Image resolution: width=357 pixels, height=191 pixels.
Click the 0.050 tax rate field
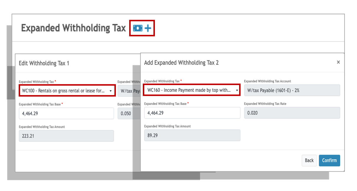[129, 113]
